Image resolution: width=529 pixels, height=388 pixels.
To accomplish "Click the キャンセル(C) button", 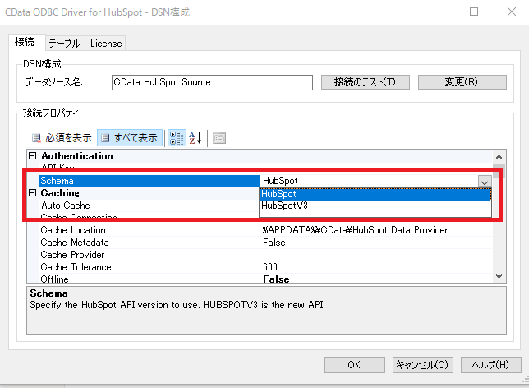I will pyautogui.click(x=422, y=365).
